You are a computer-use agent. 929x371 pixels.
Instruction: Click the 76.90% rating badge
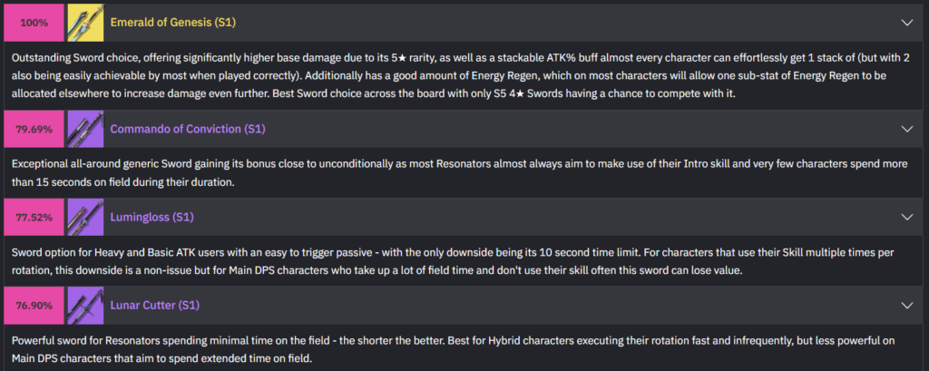coord(34,306)
